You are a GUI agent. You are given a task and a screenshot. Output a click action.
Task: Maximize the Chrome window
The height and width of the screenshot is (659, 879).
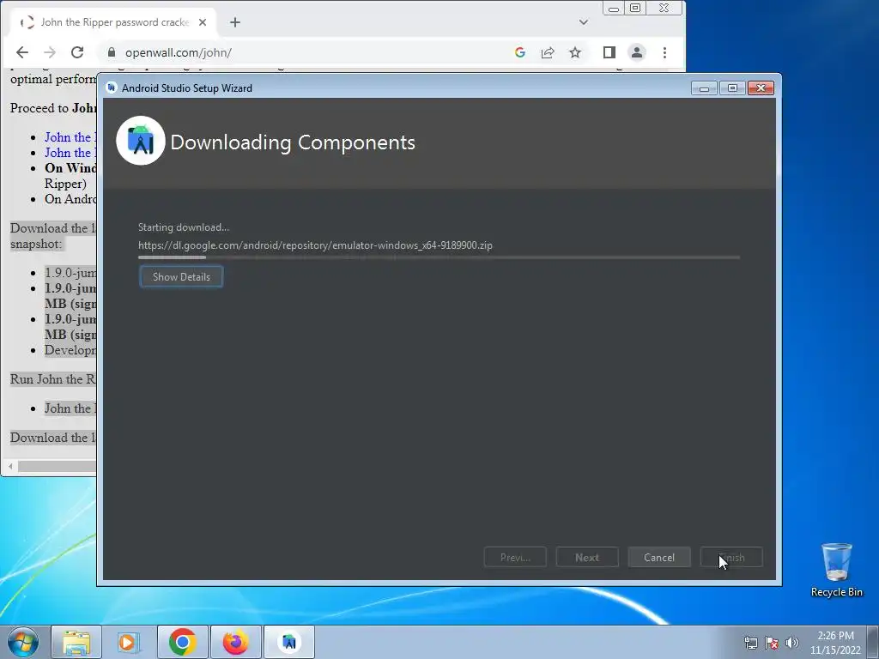[x=635, y=9]
